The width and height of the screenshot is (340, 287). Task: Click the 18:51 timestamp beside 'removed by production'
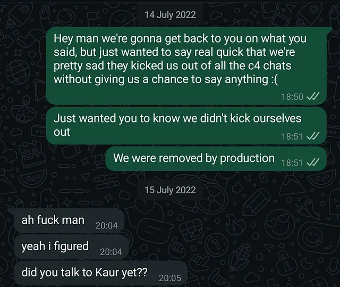coord(291,162)
